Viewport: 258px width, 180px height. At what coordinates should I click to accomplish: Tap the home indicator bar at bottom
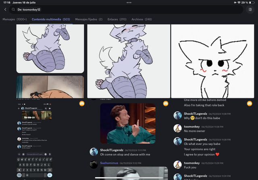tap(129, 178)
